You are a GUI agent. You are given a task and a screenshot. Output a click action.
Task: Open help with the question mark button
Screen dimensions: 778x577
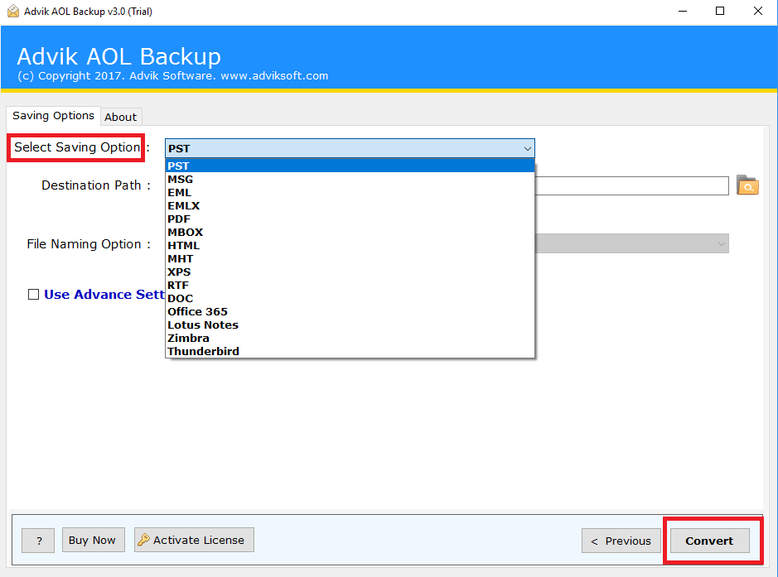(x=38, y=541)
